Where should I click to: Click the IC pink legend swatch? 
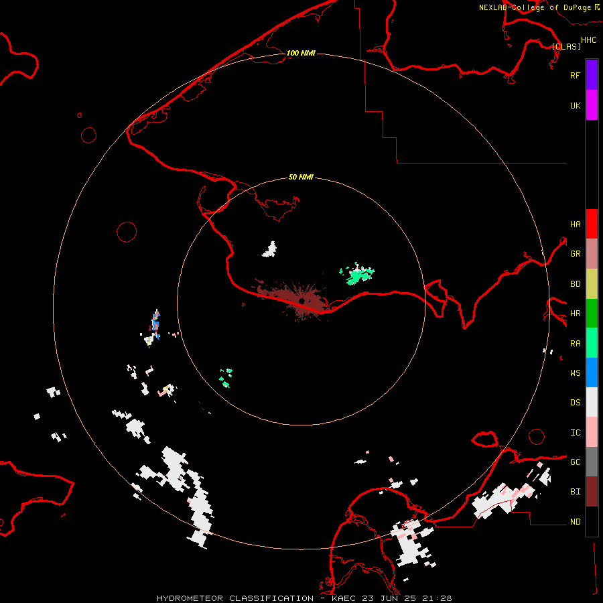(x=592, y=432)
